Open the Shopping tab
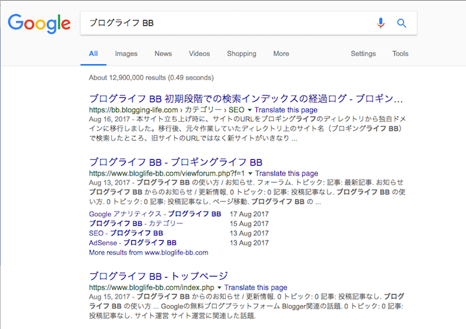Viewport: 466px width, 329px height. click(x=241, y=54)
